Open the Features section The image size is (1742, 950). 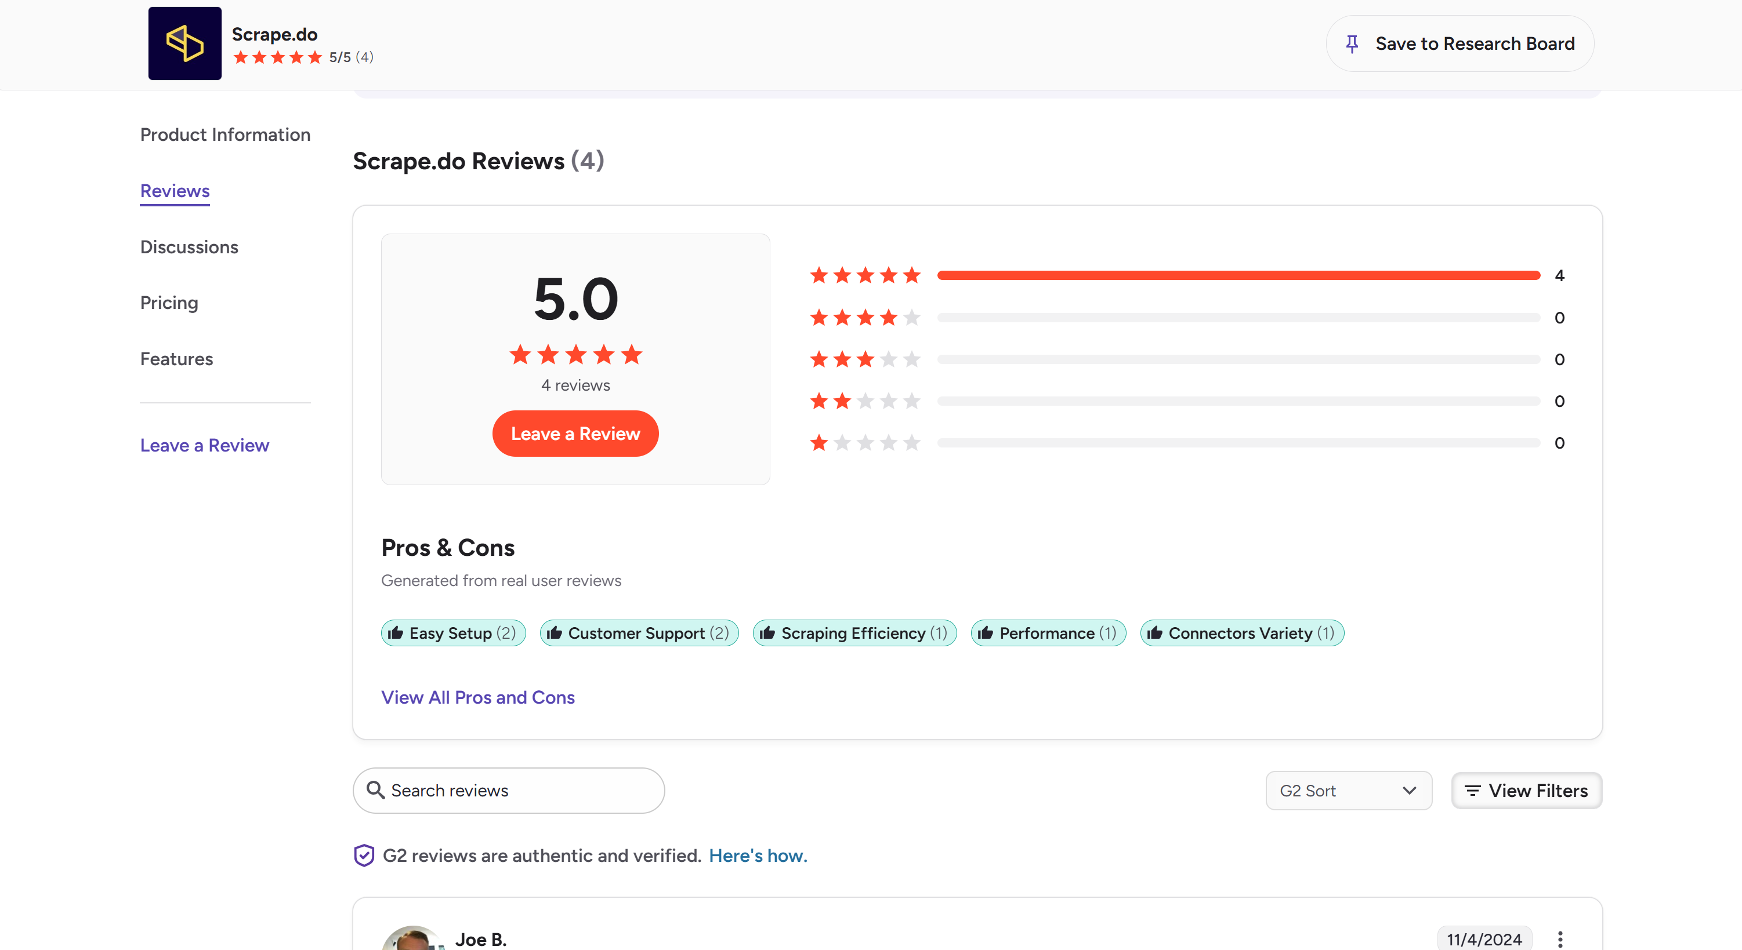(176, 359)
